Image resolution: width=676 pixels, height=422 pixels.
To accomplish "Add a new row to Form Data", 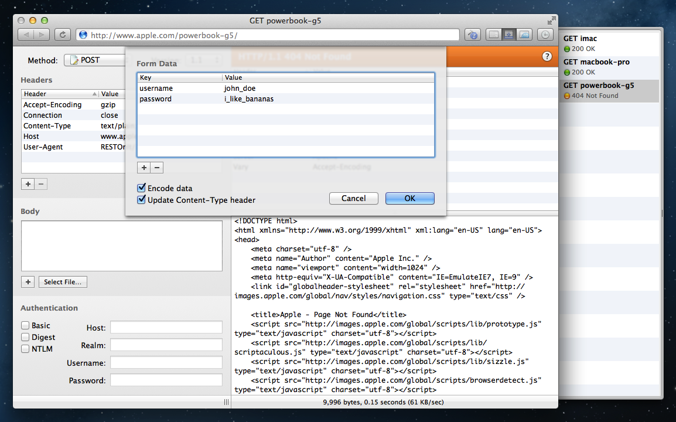I will pyautogui.click(x=144, y=168).
